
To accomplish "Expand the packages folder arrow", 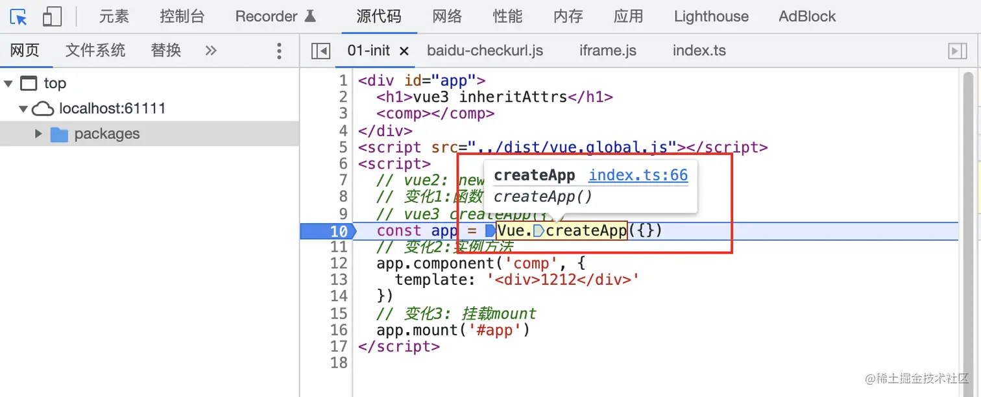I will point(38,134).
